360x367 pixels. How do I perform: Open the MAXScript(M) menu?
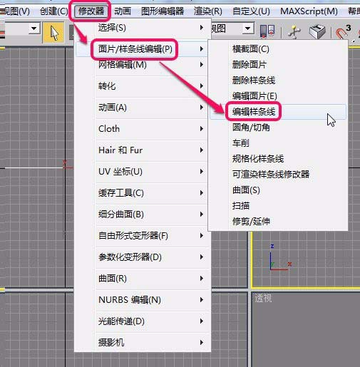point(309,11)
